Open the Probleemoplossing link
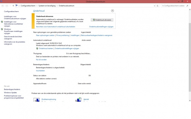Image resolution: width=191 pixels, height=119 pixels. pyautogui.click(x=49, y=99)
